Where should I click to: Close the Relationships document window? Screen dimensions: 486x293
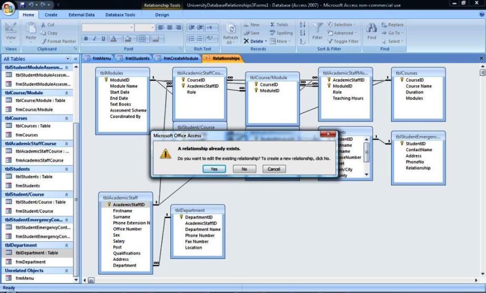tap(481, 58)
